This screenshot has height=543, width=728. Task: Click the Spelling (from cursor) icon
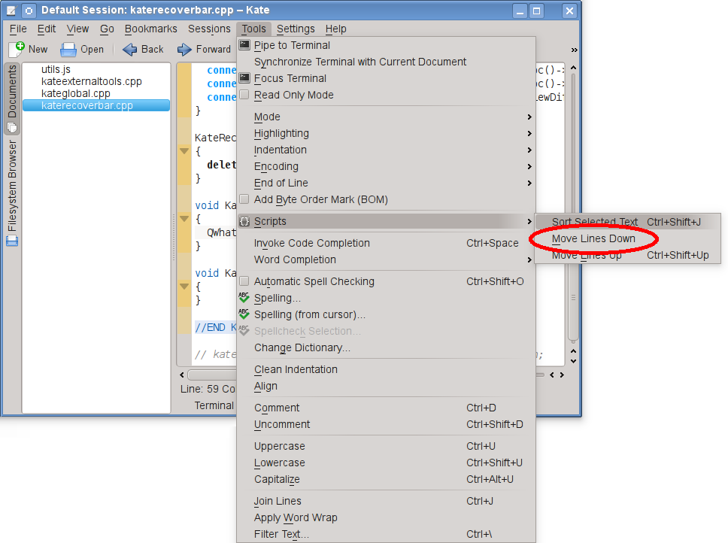click(x=244, y=314)
